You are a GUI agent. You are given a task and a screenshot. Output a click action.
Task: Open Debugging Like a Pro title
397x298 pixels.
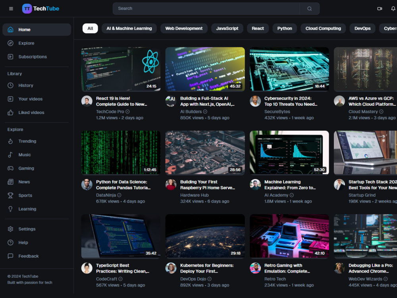point(371,268)
